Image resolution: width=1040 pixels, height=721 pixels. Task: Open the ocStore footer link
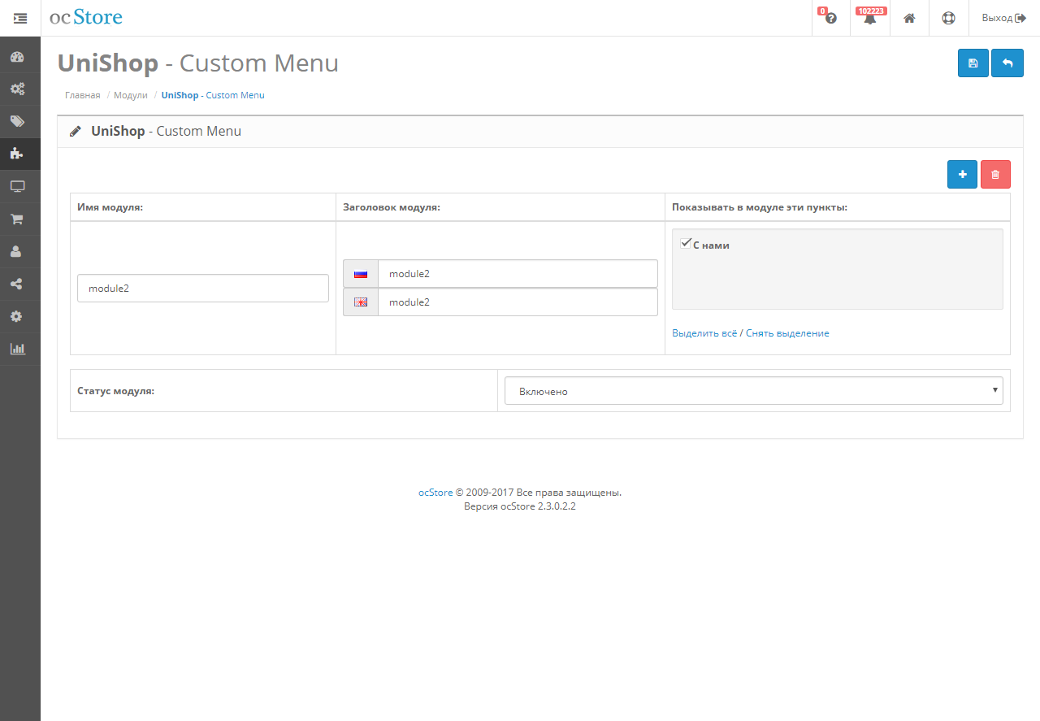[x=435, y=493]
